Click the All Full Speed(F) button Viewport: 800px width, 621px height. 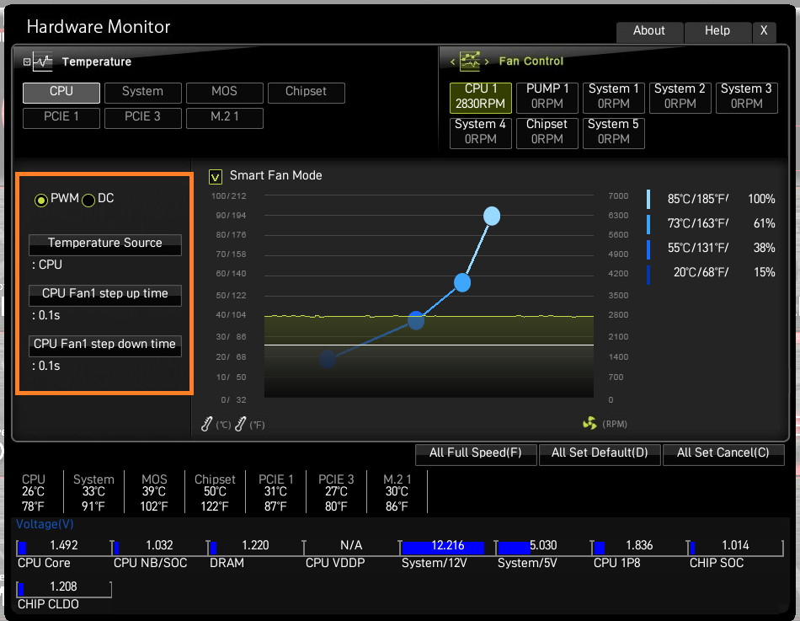[476, 454]
